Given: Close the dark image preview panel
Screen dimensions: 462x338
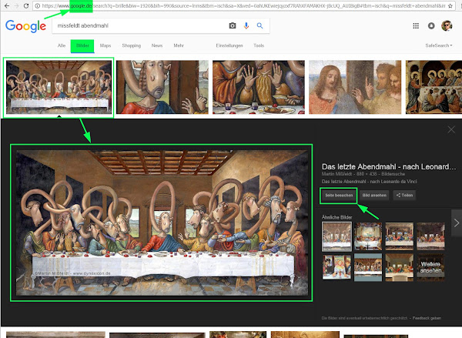Looking at the screenshot, I should click(451, 129).
